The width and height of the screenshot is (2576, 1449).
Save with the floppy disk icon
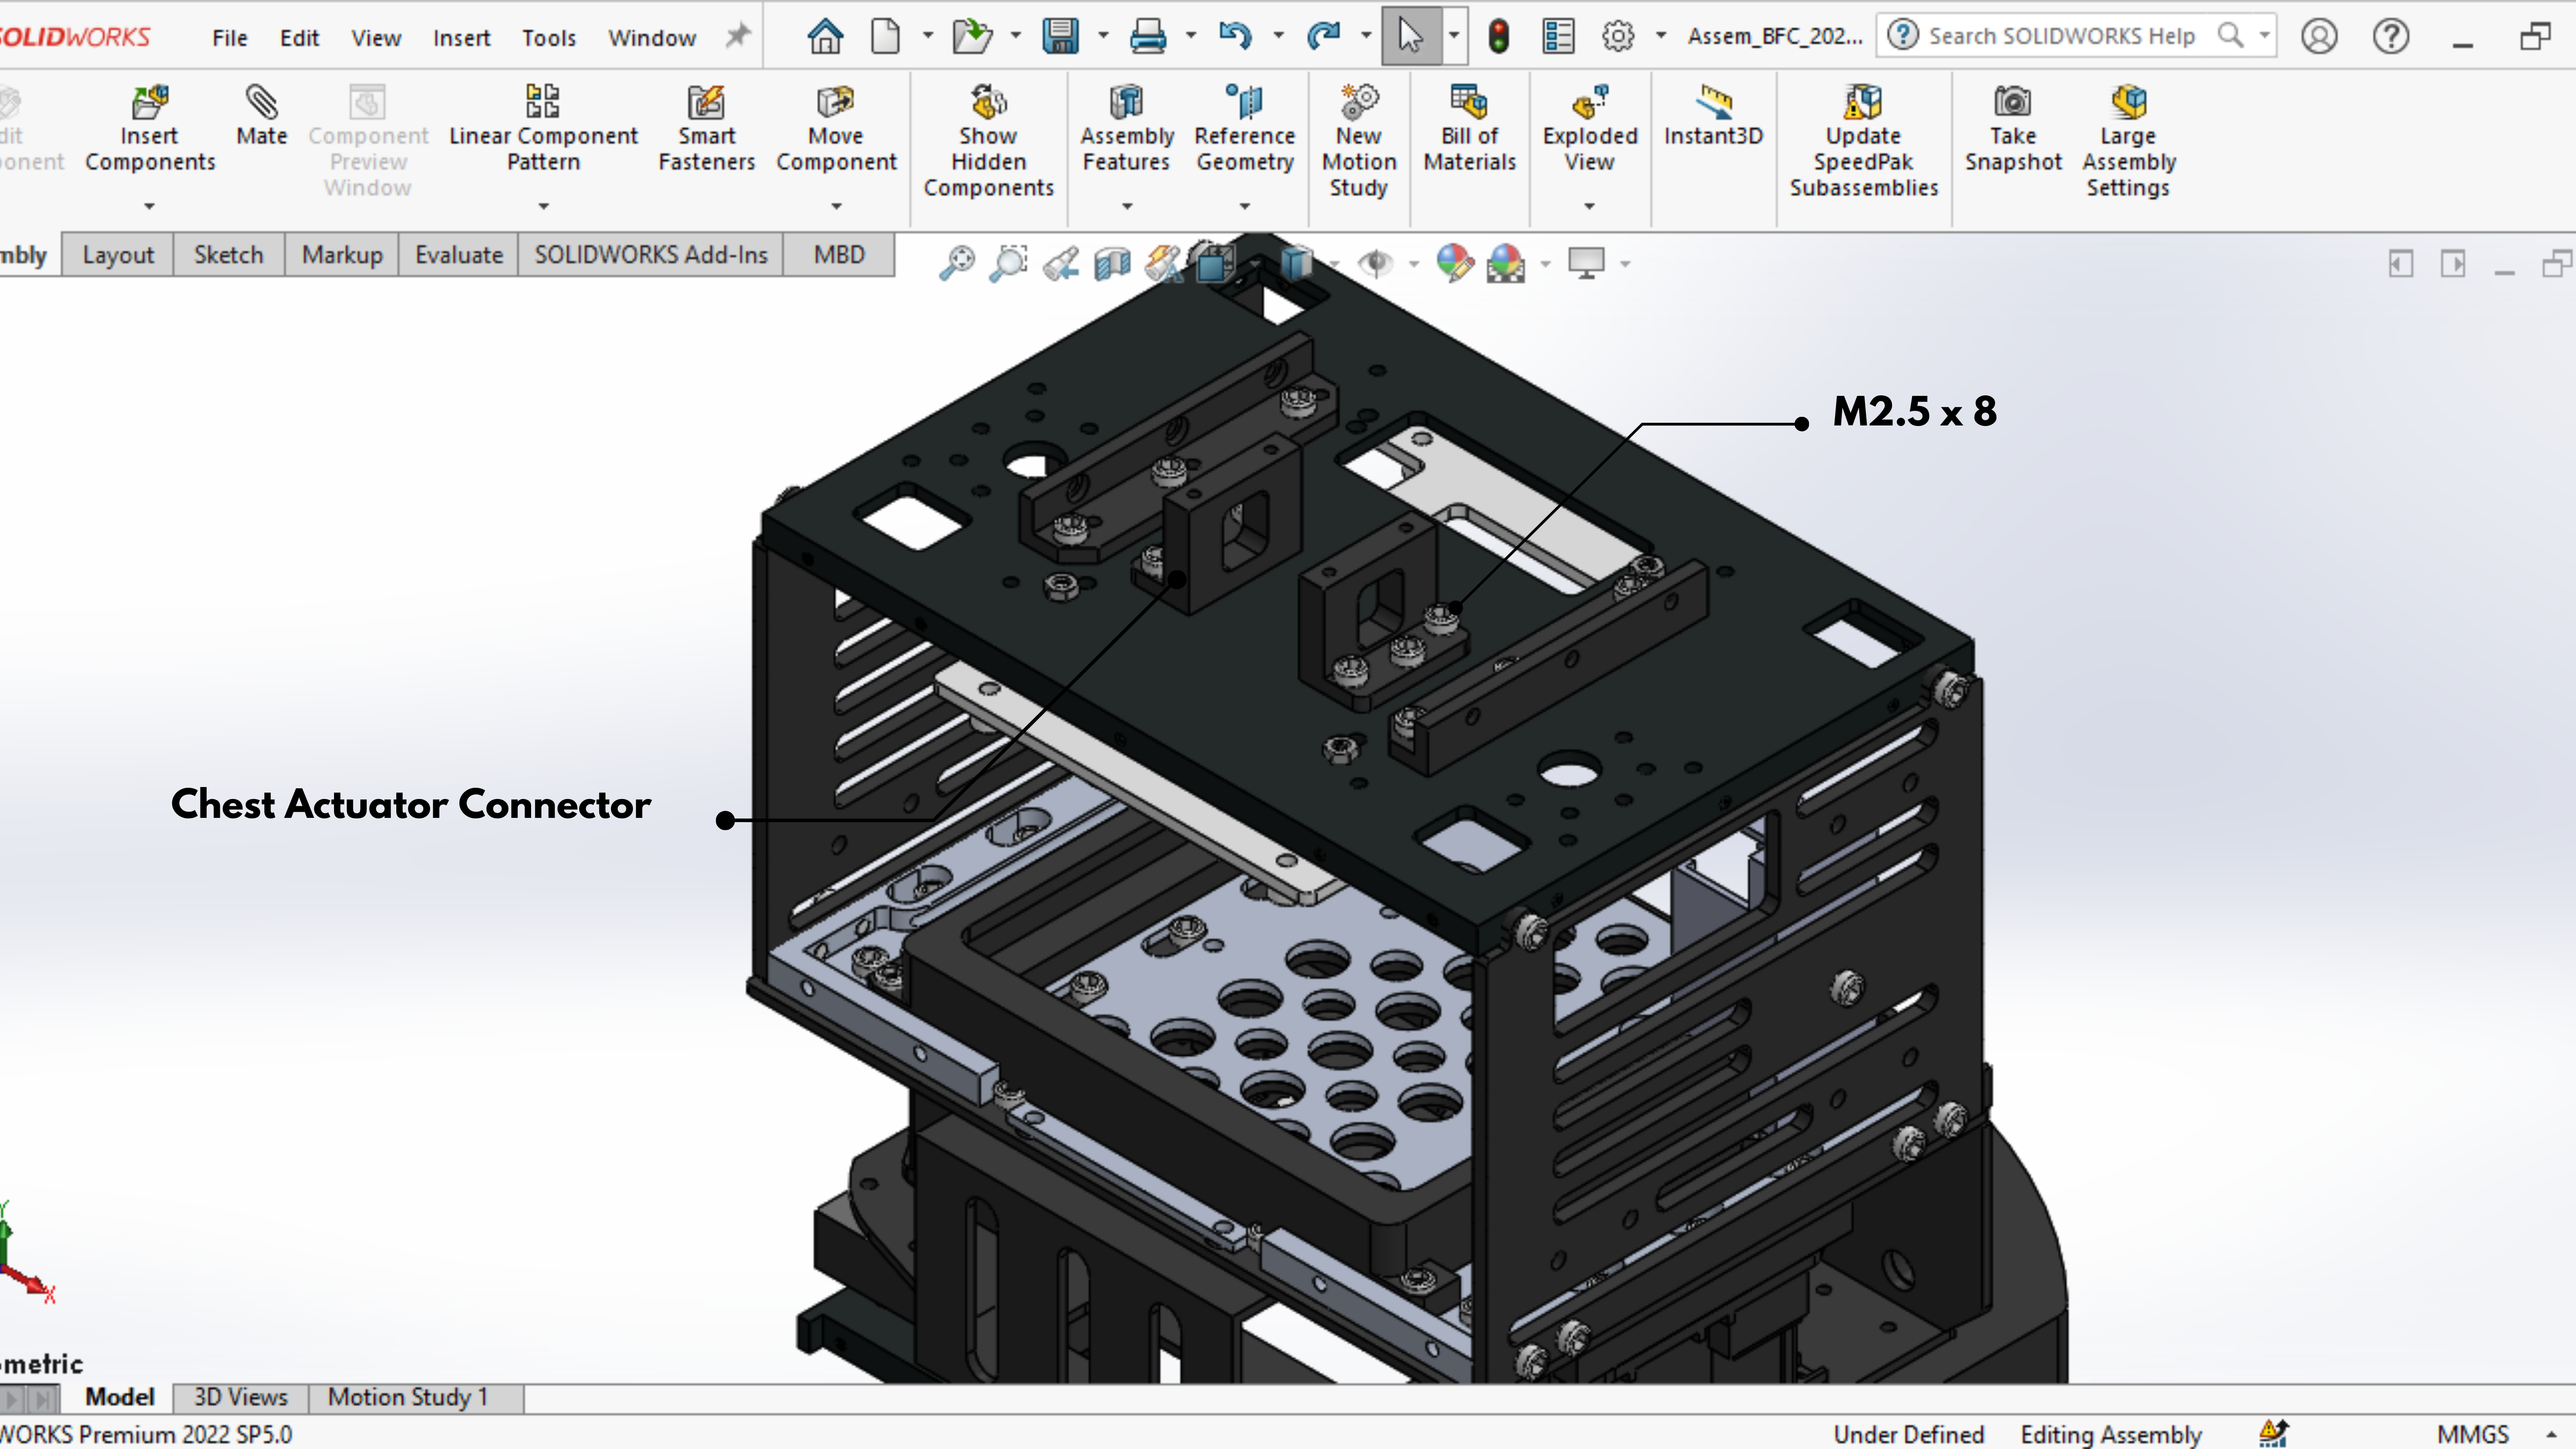1060,36
